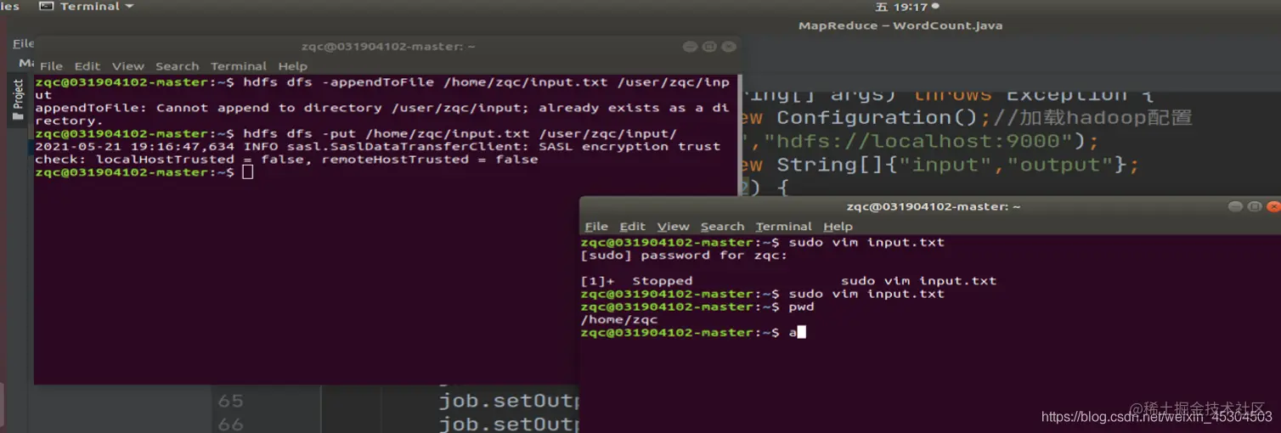The height and width of the screenshot is (433, 1281).
Task: Open View menu in left terminal window
Action: click(x=128, y=66)
